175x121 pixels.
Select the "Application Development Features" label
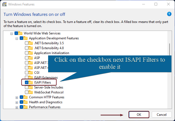54,38
